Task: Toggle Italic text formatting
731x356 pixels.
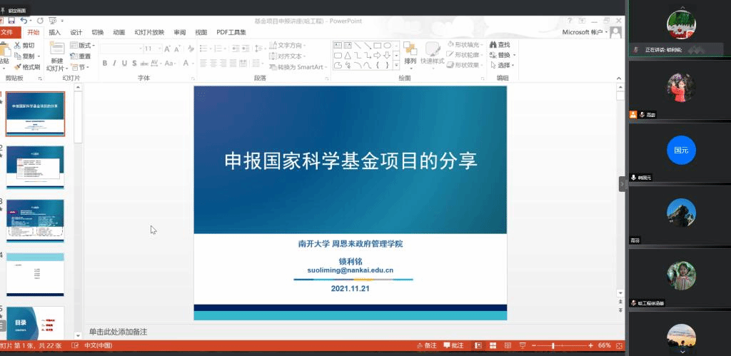Action: click(114, 63)
